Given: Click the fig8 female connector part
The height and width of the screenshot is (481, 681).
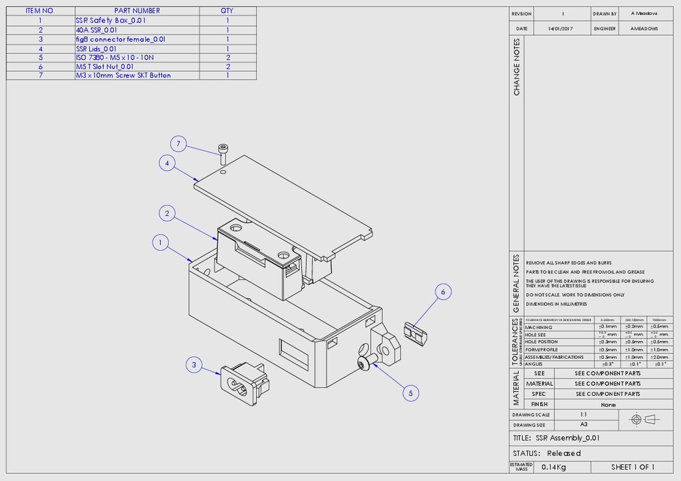Looking at the screenshot, I should 243,383.
